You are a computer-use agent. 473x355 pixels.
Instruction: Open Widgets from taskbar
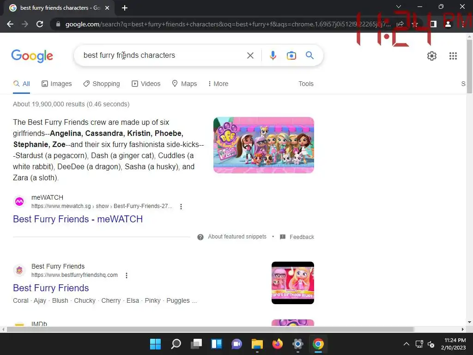click(x=217, y=344)
